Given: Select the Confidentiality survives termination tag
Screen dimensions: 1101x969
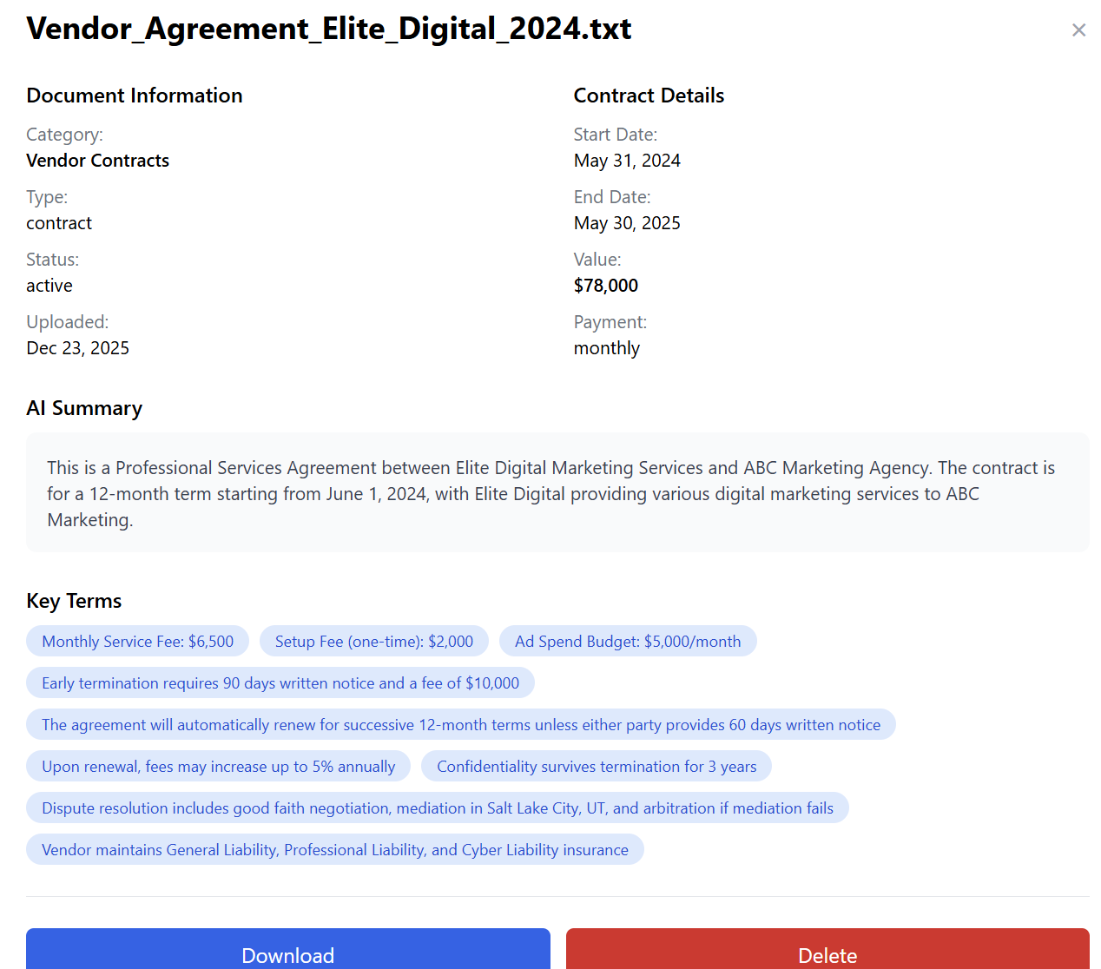Looking at the screenshot, I should tap(596, 767).
